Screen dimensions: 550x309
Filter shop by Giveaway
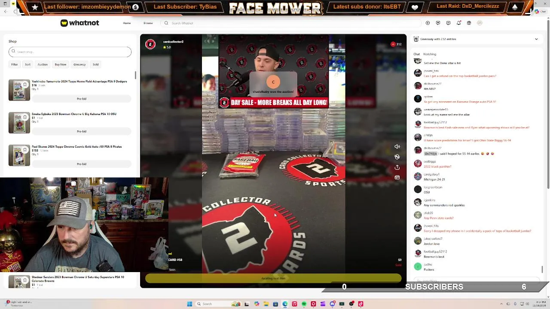click(79, 64)
